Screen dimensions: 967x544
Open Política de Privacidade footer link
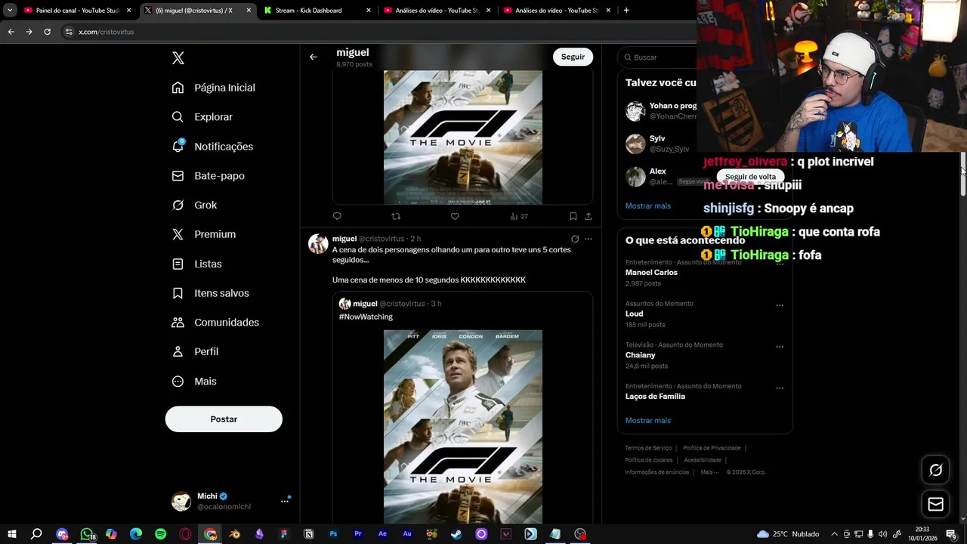[x=712, y=448]
